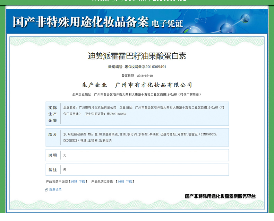Click the 成分 row label
This screenshot has width=274, height=221.
coord(53,134)
